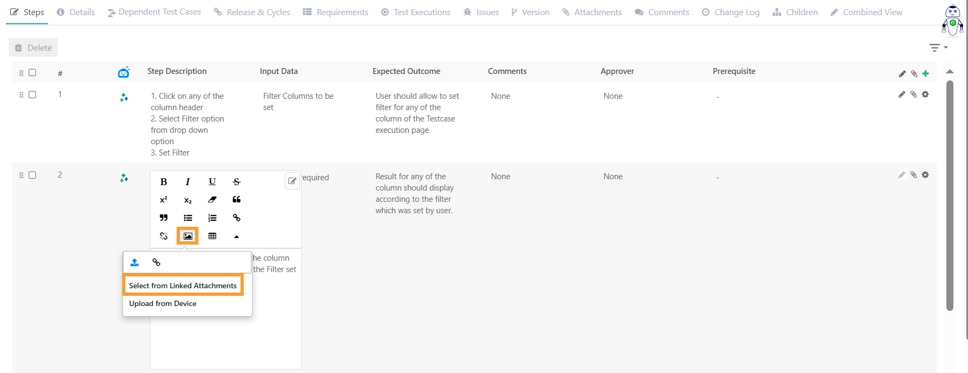This screenshot has height=373, width=968.
Task: Click the blue upload icon in image popup
Action: [x=135, y=262]
